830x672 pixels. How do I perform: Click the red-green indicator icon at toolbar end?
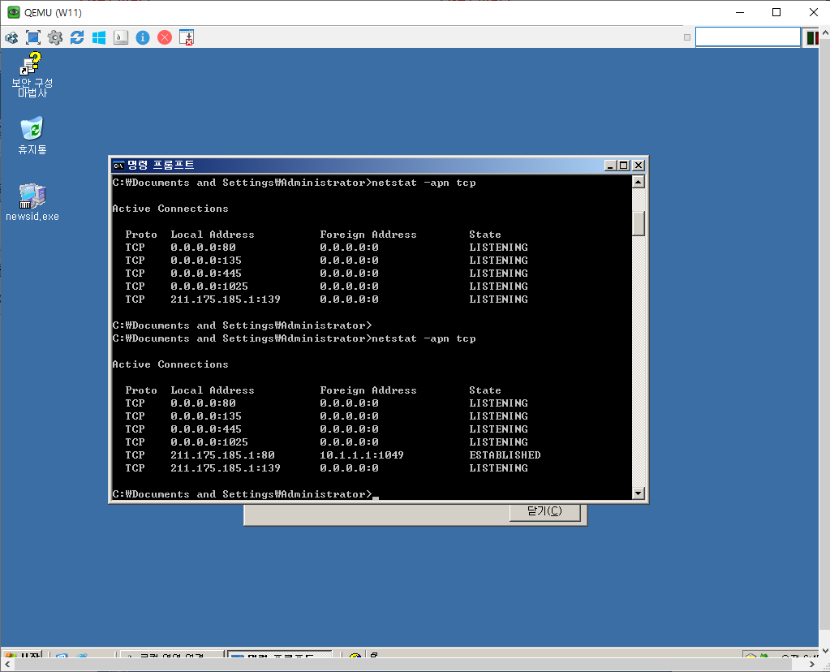click(x=813, y=37)
